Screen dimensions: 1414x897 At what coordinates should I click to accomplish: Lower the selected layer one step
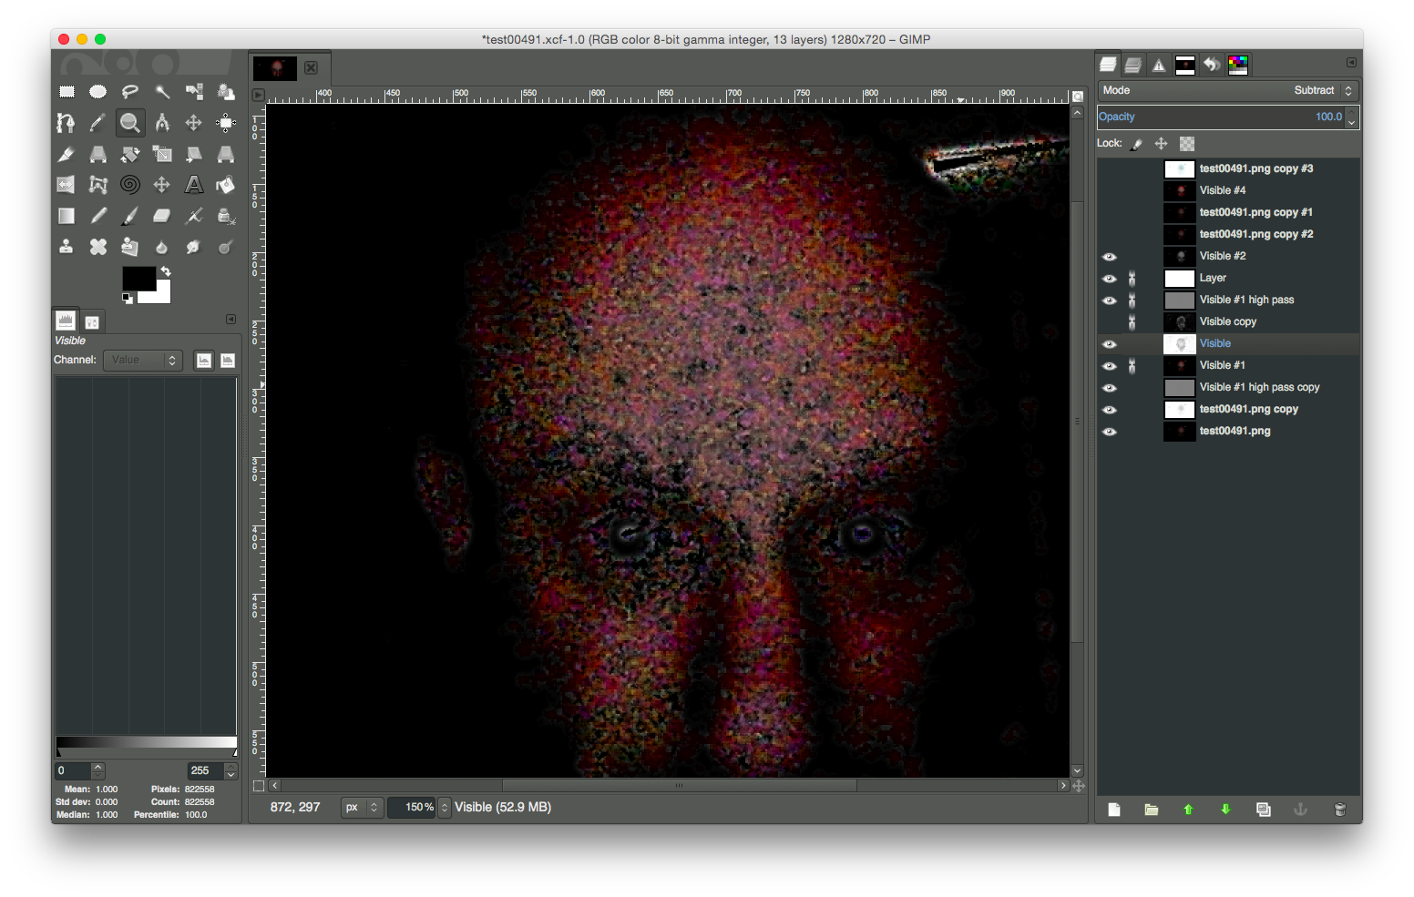(1225, 810)
